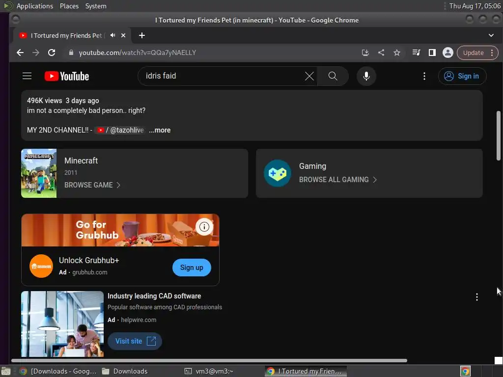Bookmark this tab with the star
503x377 pixels.
click(397, 53)
